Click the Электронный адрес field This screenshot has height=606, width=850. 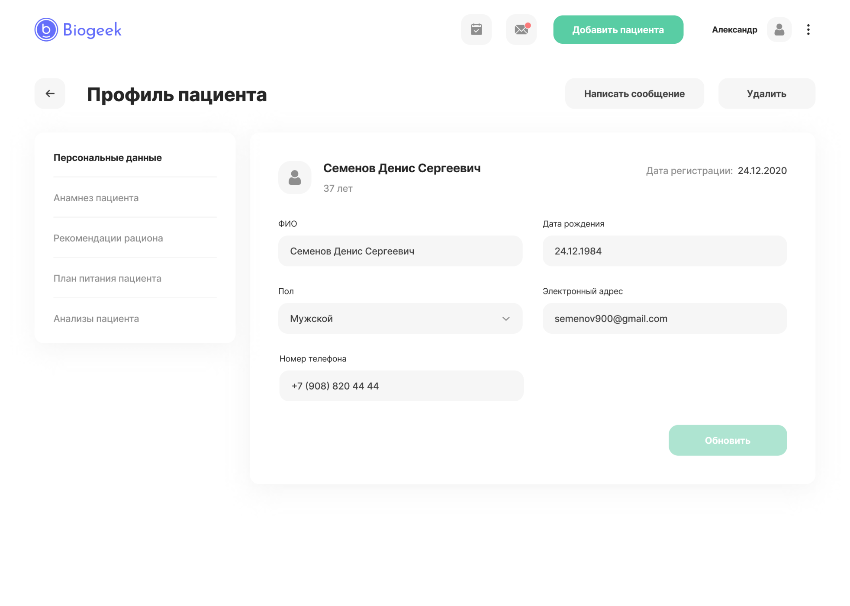point(664,319)
